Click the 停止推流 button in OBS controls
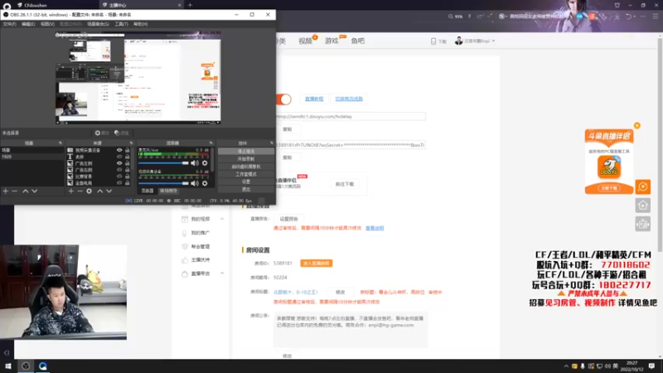The width and height of the screenshot is (663, 373). pos(246,152)
